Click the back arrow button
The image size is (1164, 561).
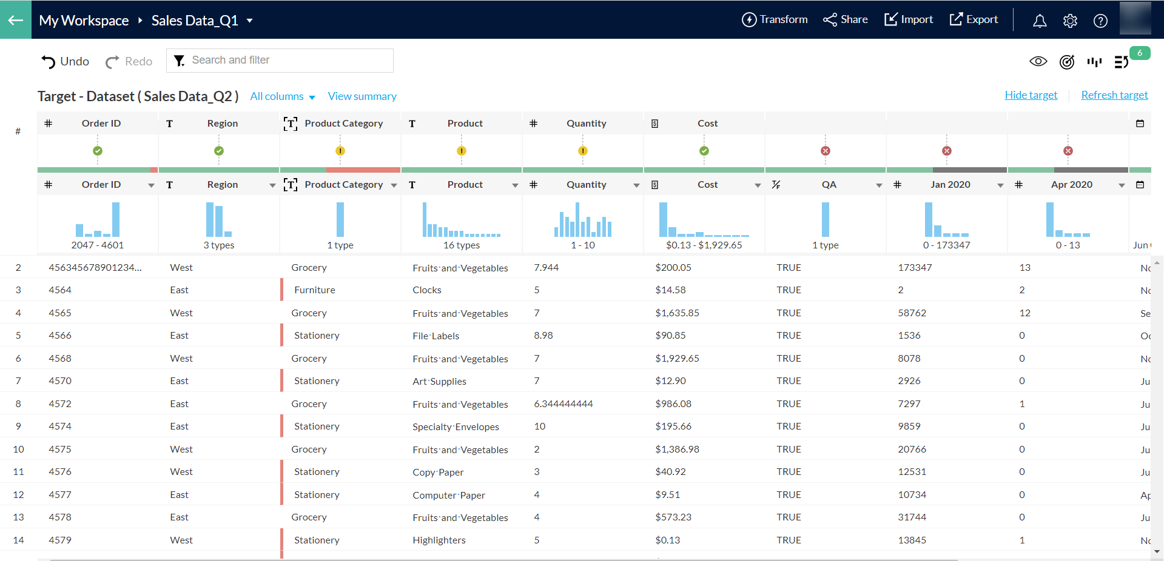click(15, 20)
